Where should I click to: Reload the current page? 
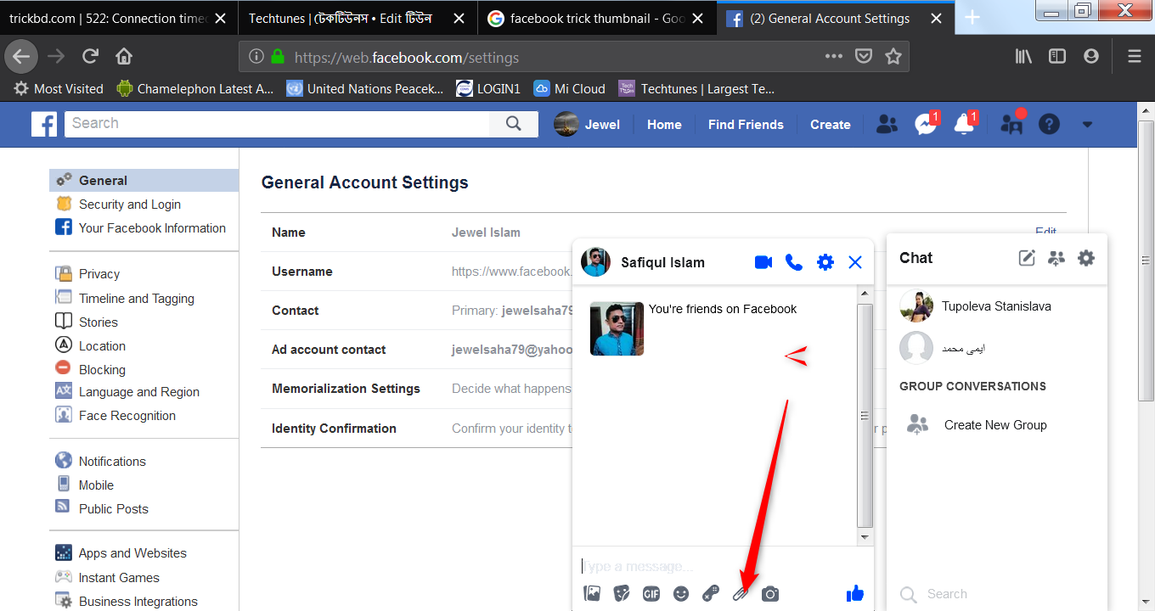(x=90, y=57)
